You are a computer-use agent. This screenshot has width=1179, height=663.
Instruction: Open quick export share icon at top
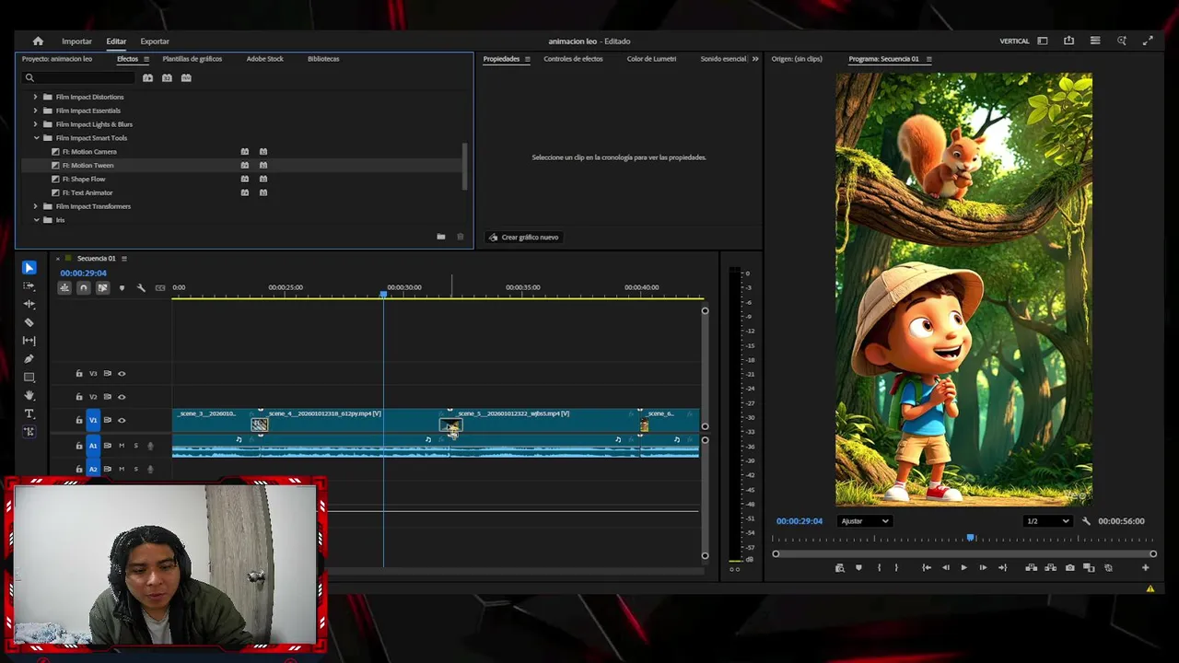pyautogui.click(x=1068, y=41)
